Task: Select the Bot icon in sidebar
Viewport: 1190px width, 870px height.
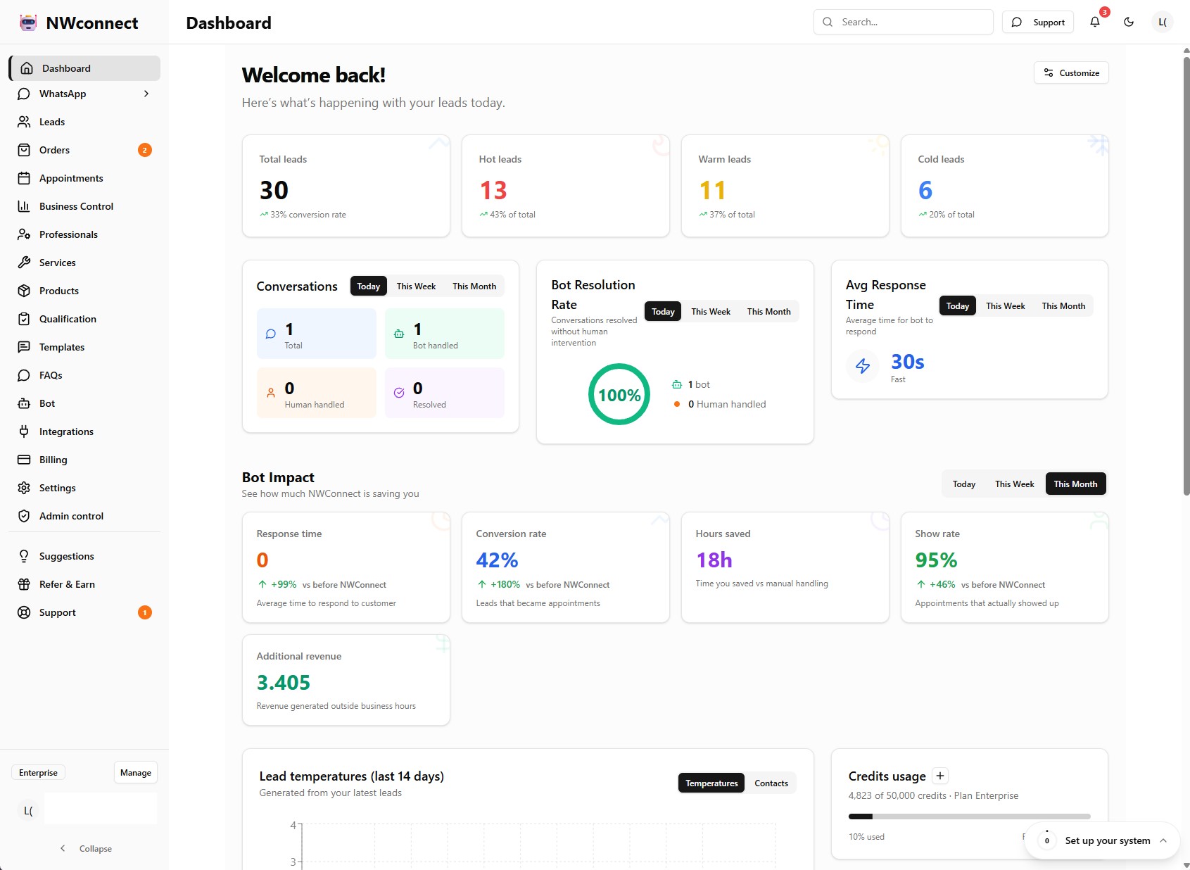Action: (x=24, y=403)
